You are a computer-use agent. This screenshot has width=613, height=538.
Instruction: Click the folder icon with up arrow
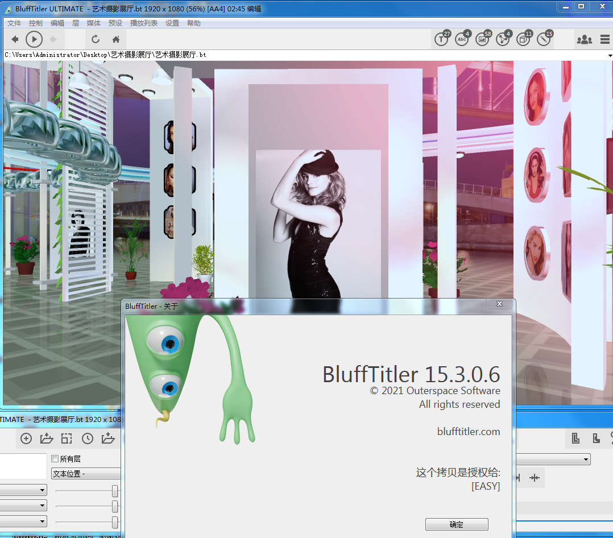47,438
